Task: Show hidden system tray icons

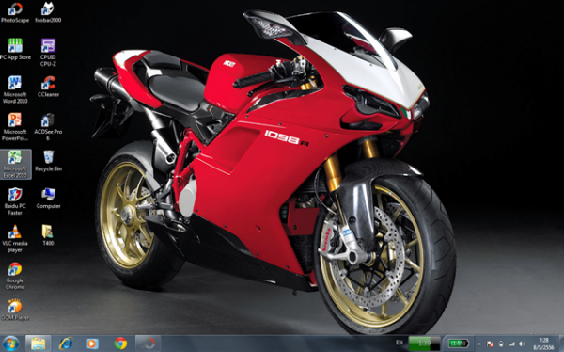Action: coord(479,344)
